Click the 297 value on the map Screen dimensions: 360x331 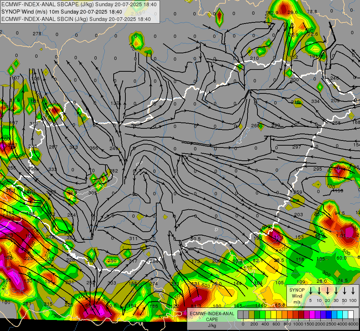297,147
